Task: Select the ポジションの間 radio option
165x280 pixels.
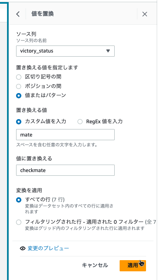Action: 19,86
